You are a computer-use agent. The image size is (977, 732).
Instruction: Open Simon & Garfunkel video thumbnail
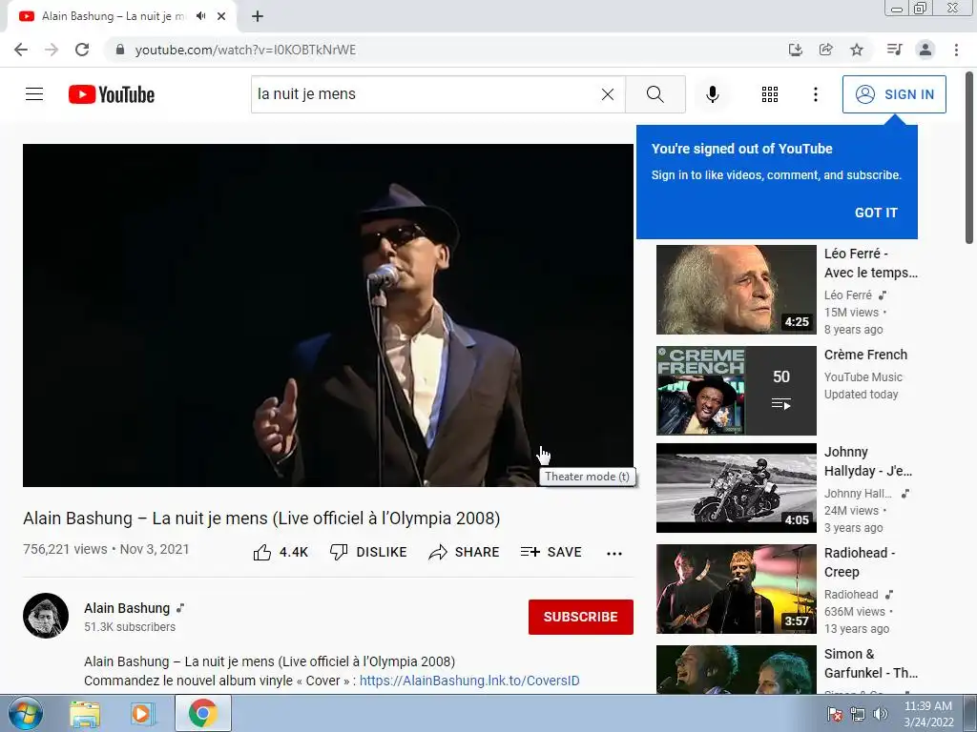point(736,669)
